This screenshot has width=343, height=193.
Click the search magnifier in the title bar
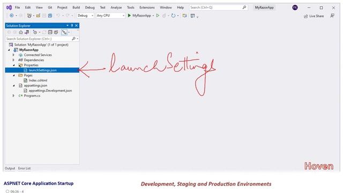(244, 7)
